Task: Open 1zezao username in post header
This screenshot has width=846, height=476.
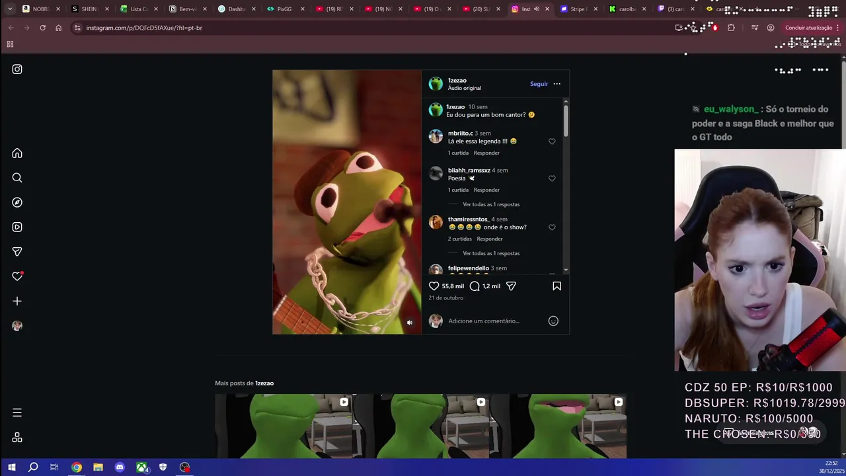Action: coord(457,81)
